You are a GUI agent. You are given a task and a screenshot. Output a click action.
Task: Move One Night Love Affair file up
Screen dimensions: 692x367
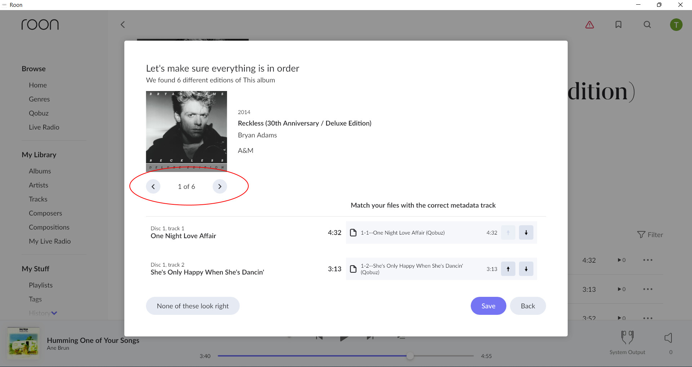[508, 232]
